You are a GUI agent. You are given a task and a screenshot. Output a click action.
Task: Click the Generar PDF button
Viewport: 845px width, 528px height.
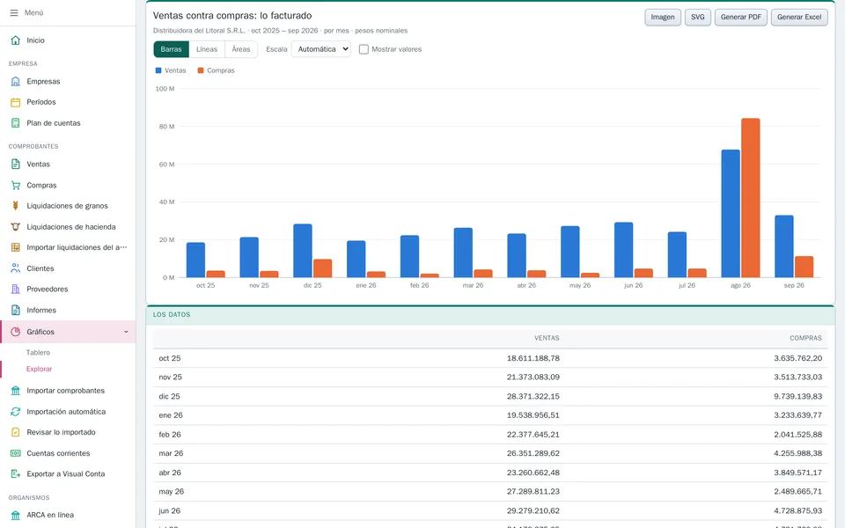tap(741, 18)
